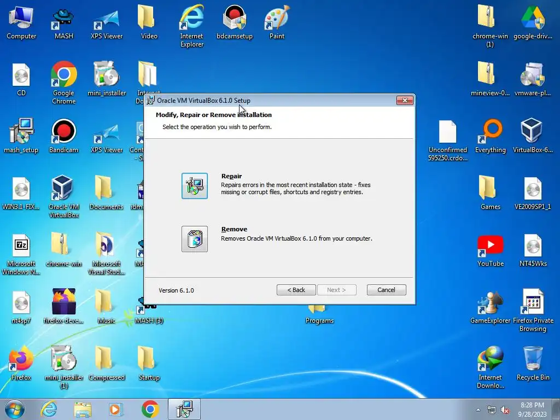
Task: Open the taskbar clock showing 8:28 PM
Action: (x=532, y=410)
